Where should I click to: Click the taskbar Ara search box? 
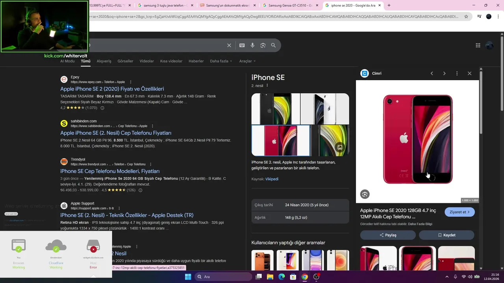222,277
